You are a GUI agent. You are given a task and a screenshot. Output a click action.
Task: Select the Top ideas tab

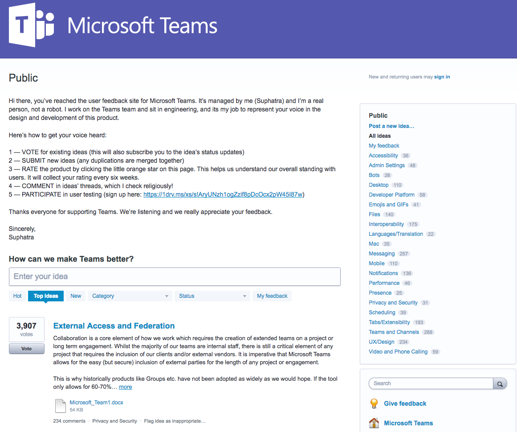tap(46, 296)
